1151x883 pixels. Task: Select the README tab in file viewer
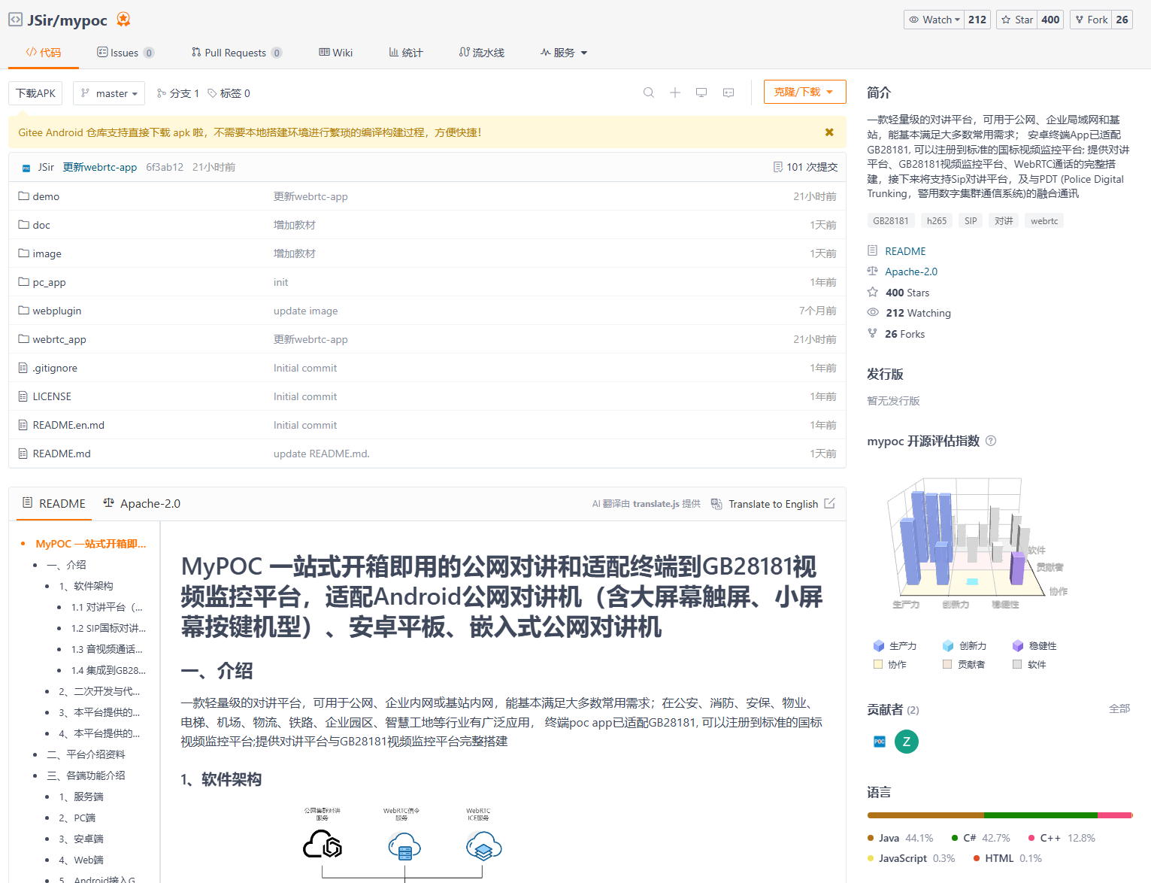[53, 504]
